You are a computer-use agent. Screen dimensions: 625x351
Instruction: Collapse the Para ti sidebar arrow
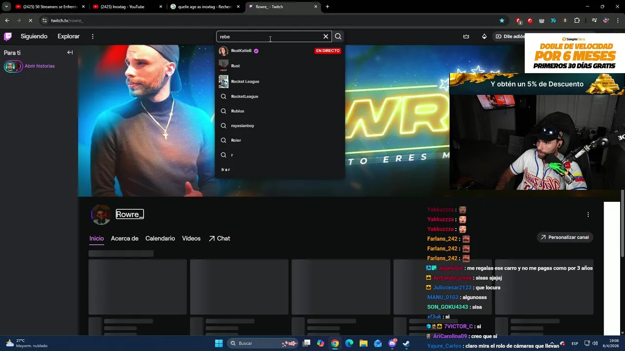70,53
